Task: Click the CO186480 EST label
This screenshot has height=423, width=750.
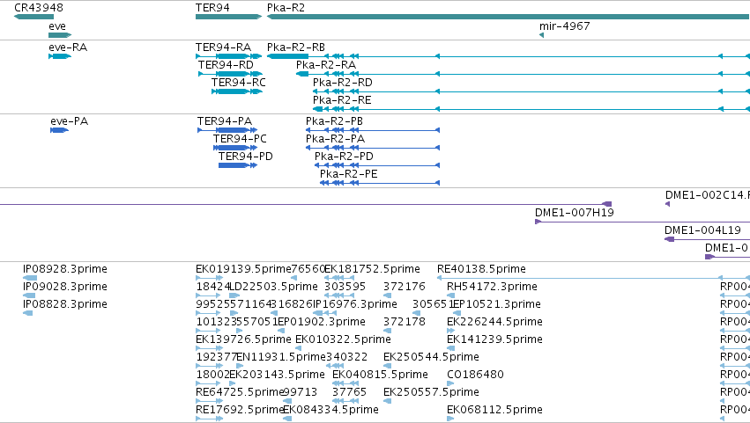Action: click(x=475, y=376)
